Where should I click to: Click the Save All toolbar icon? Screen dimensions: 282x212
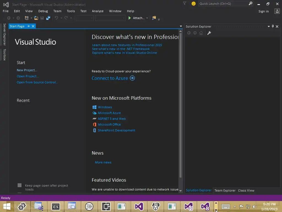pos(48,18)
